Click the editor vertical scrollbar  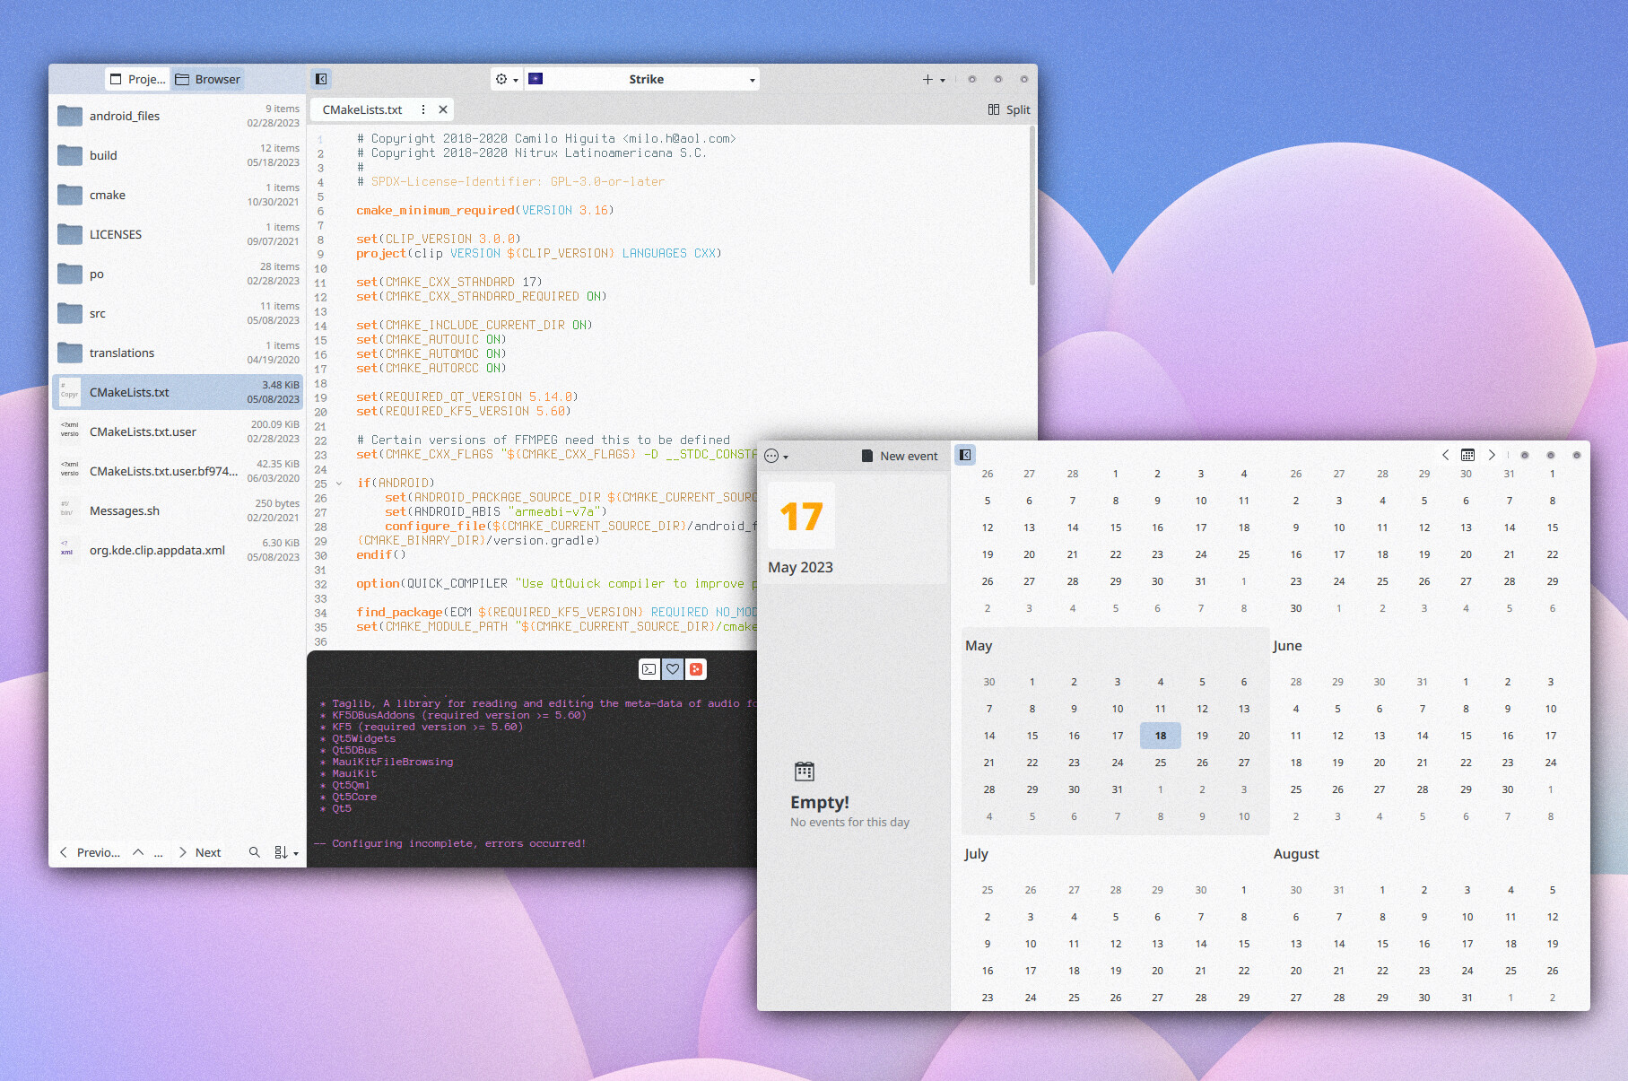point(1032,206)
